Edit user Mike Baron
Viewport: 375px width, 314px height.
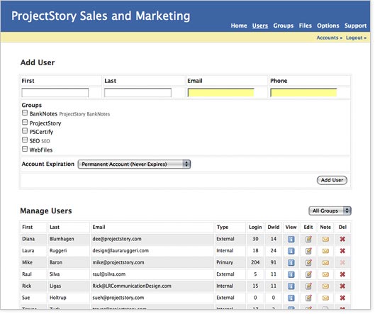[x=308, y=262]
